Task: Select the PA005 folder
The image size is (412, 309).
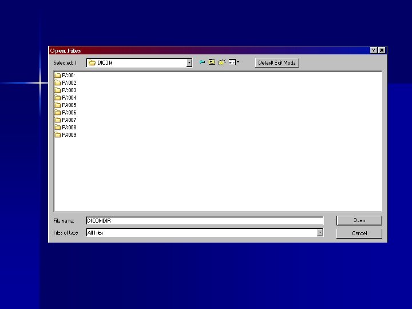Action: pos(65,105)
